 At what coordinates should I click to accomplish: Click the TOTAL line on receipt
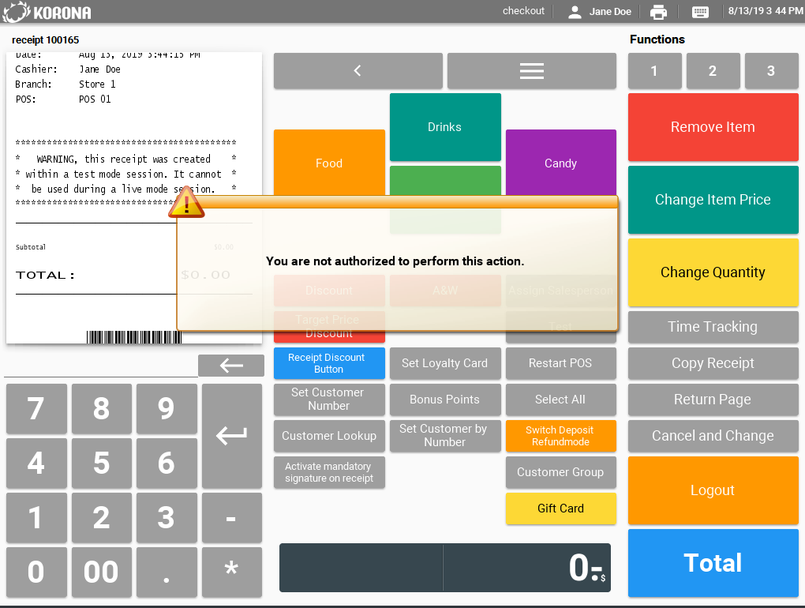(x=123, y=275)
